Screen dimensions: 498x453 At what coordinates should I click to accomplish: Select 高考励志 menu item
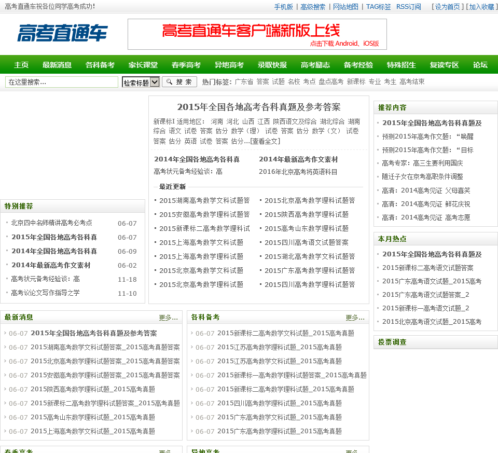(315, 65)
